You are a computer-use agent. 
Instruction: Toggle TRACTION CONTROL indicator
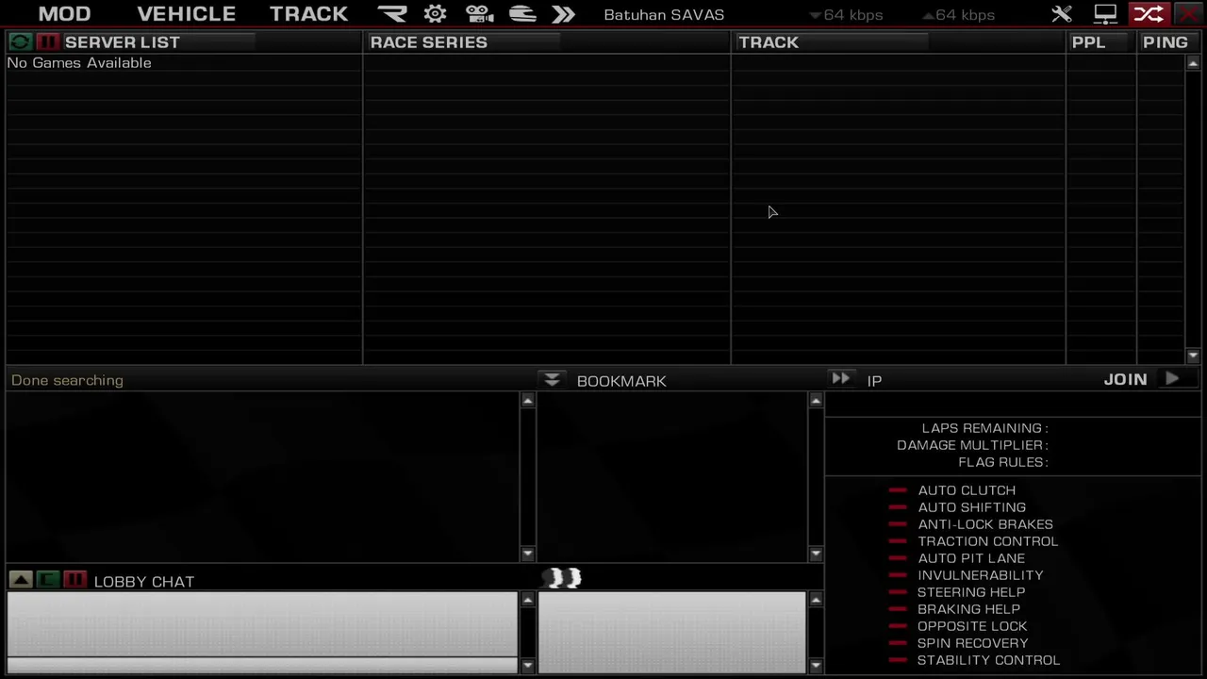pos(898,541)
